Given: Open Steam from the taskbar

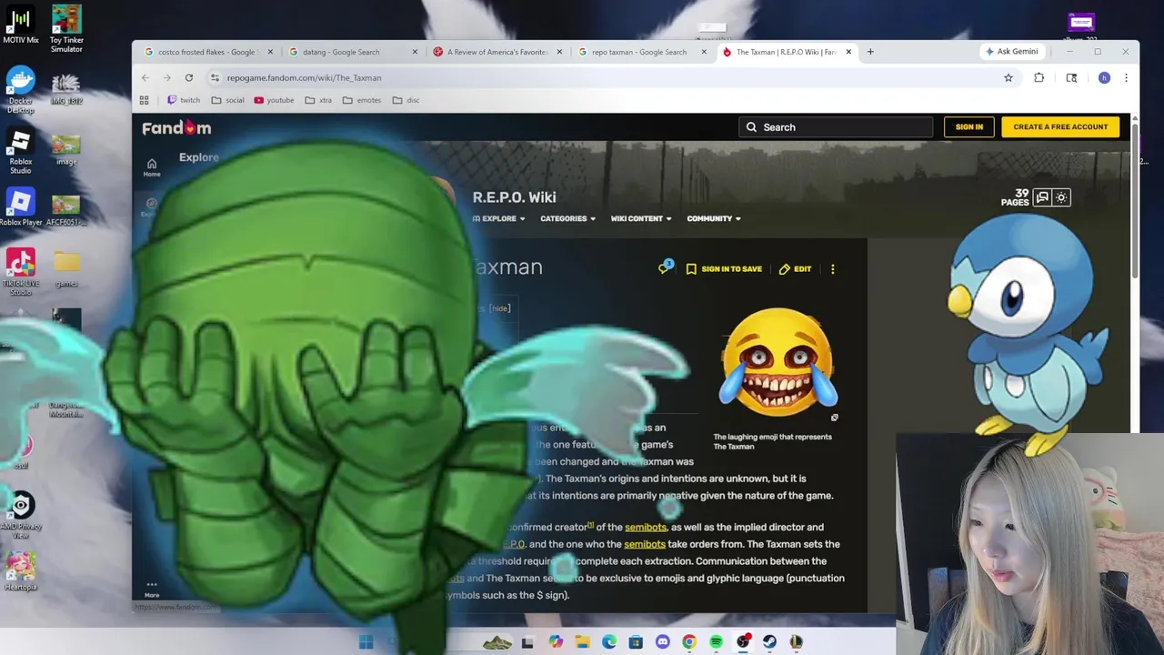Looking at the screenshot, I should pyautogui.click(x=769, y=642).
